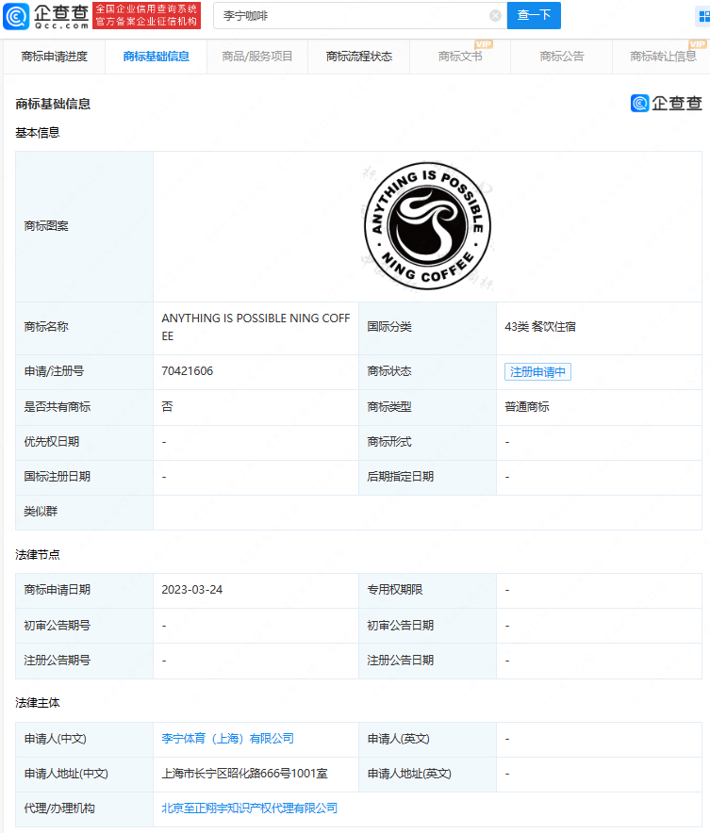This screenshot has height=833, width=710.
Task: Click the blue grid icon at top right
Action: (x=703, y=16)
